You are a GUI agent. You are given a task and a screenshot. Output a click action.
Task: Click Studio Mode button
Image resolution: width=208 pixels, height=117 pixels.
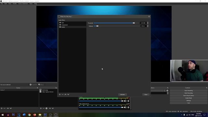[188, 98]
